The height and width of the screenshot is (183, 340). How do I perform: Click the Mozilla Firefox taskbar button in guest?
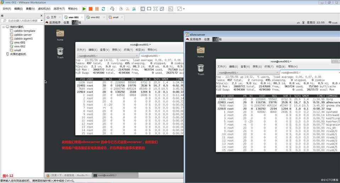[x=68, y=175]
